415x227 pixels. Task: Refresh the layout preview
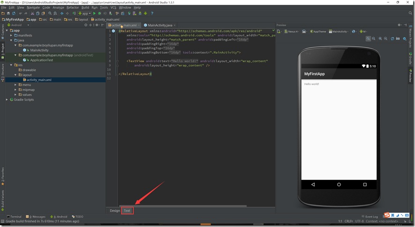point(392,39)
